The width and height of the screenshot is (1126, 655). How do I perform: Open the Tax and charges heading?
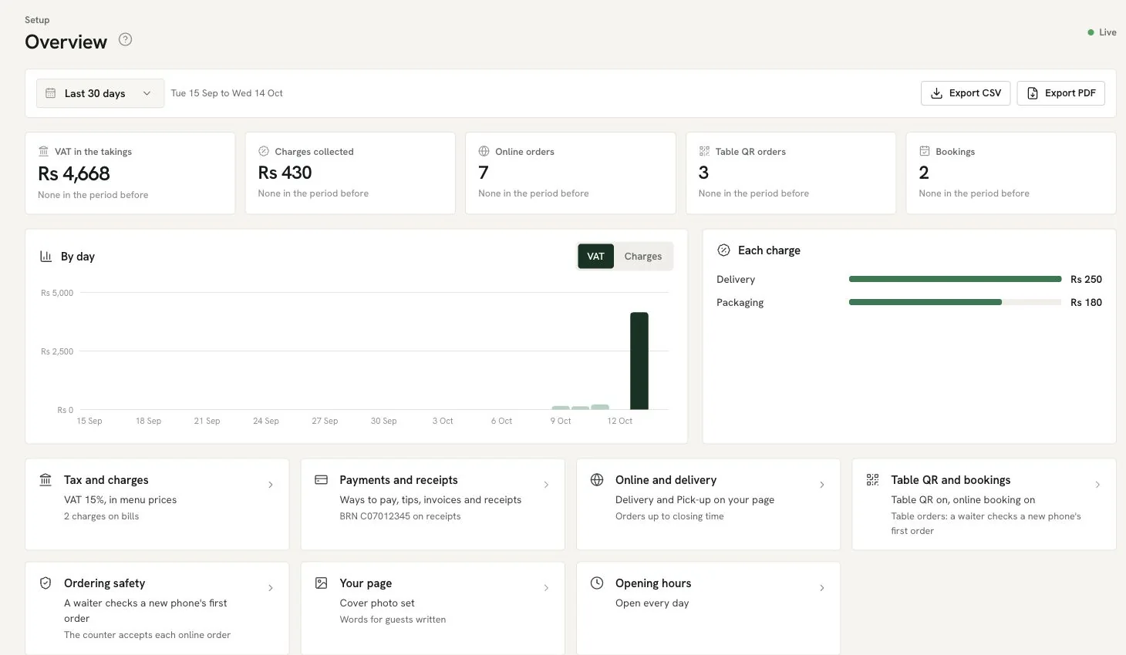[x=106, y=480]
